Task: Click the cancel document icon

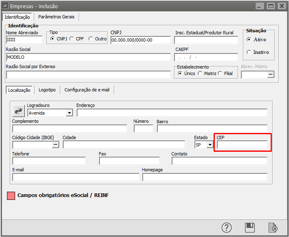Action: click(273, 228)
